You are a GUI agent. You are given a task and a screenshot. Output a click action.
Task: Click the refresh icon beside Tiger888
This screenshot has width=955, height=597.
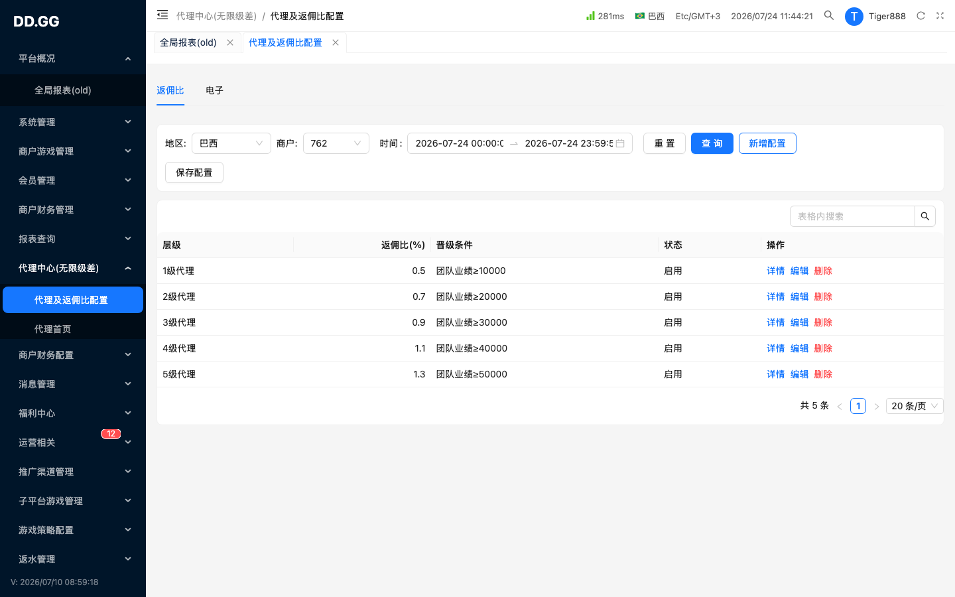click(x=921, y=16)
